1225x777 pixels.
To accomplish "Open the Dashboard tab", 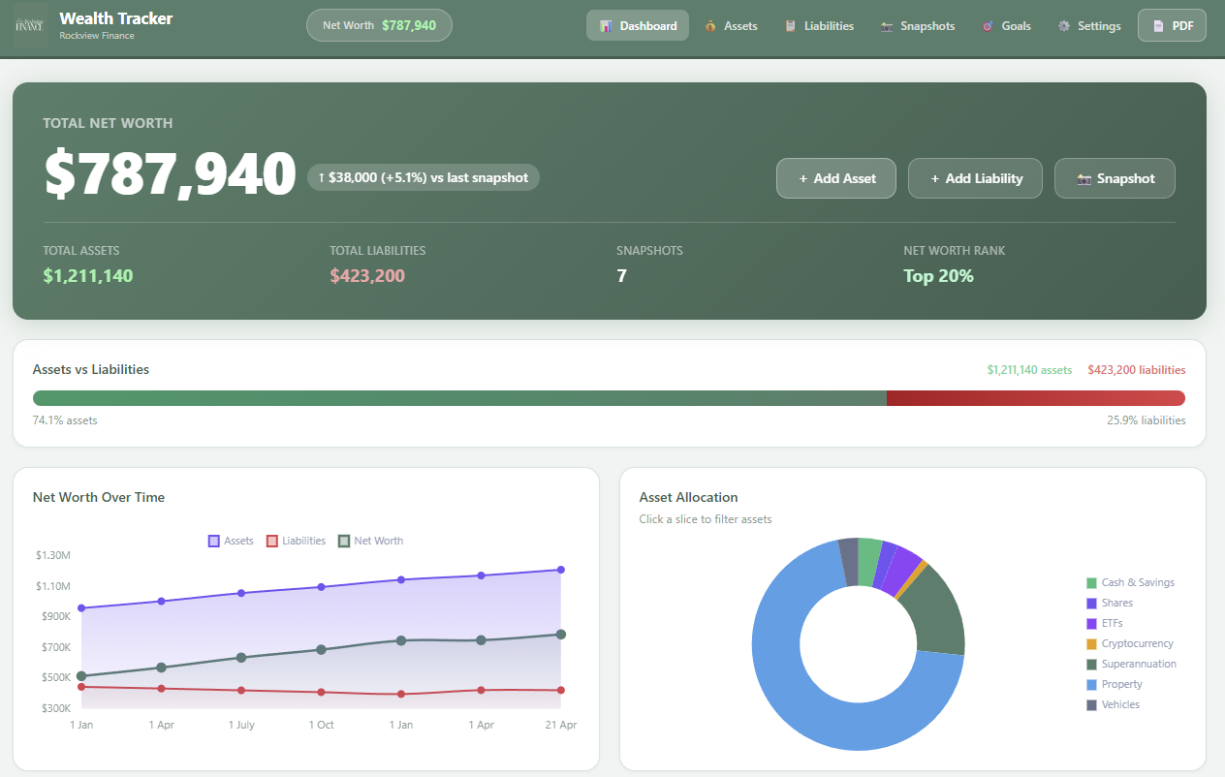I will 638,25.
